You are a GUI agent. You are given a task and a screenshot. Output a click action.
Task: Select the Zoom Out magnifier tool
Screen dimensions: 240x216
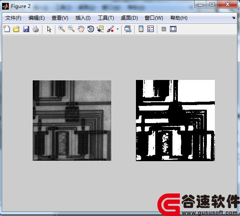[x=71, y=29]
